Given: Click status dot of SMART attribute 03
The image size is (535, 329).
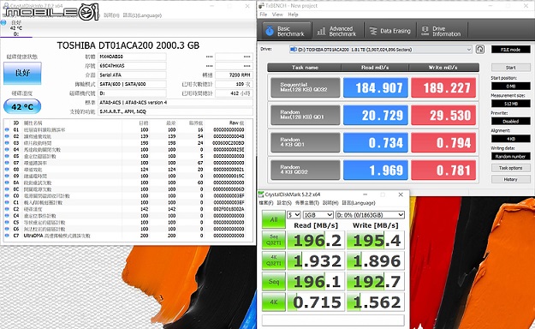Looking at the screenshot, I should [x=7, y=143].
